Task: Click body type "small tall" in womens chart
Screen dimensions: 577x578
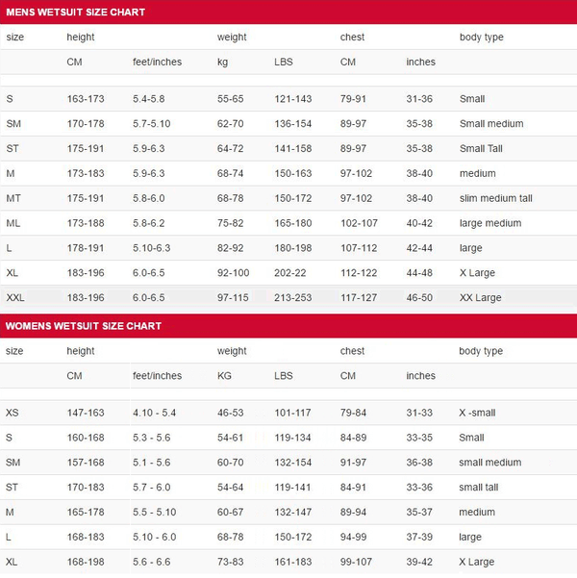Action: click(479, 488)
